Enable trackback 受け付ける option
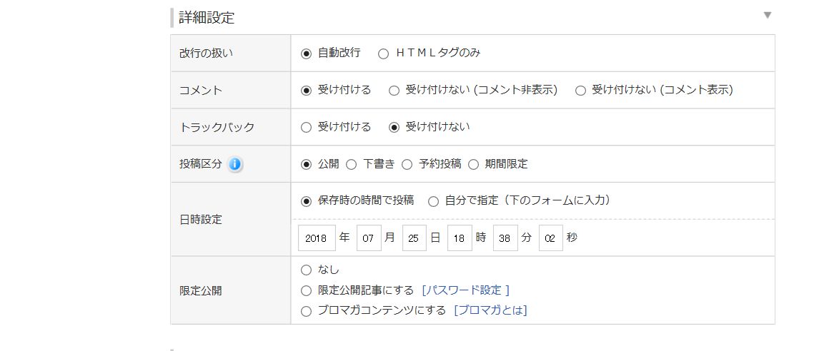 pyautogui.click(x=306, y=128)
